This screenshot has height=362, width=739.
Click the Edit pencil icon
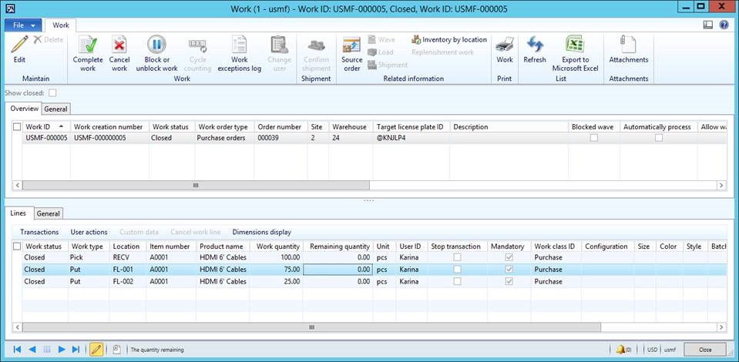[19, 44]
